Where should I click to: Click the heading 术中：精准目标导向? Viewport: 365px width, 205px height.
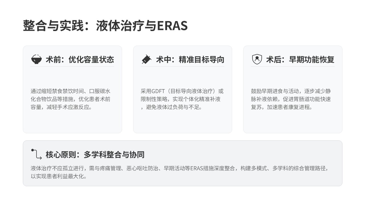pos(190,60)
